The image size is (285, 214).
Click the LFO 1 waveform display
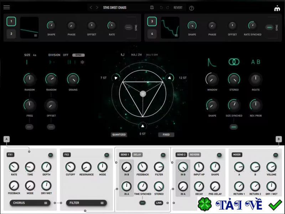[x=29, y=28]
